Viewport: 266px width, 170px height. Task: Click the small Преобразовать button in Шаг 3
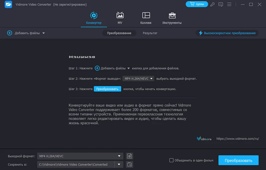coord(107,89)
